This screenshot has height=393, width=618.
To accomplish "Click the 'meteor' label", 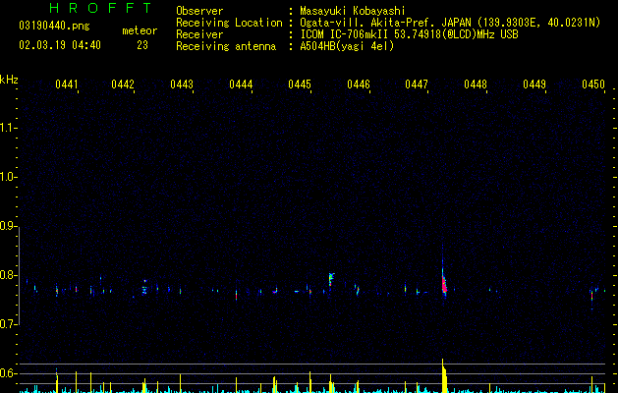I will click(140, 30).
